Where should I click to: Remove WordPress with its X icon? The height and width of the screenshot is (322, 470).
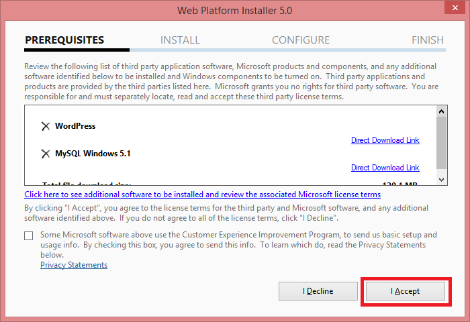point(46,126)
